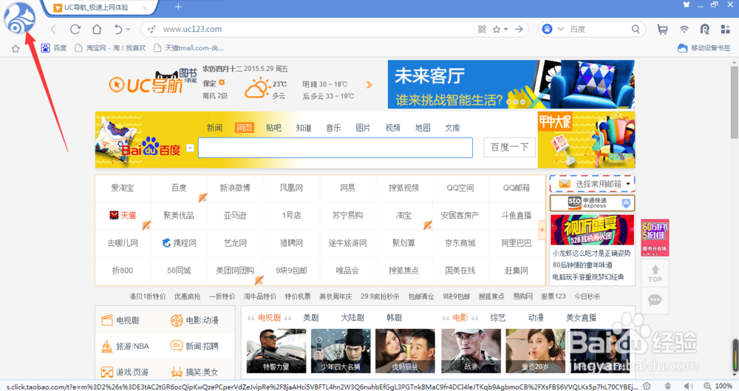Open the QQ邮箱 site link
Image resolution: width=739 pixels, height=391 pixels.
[x=516, y=188]
